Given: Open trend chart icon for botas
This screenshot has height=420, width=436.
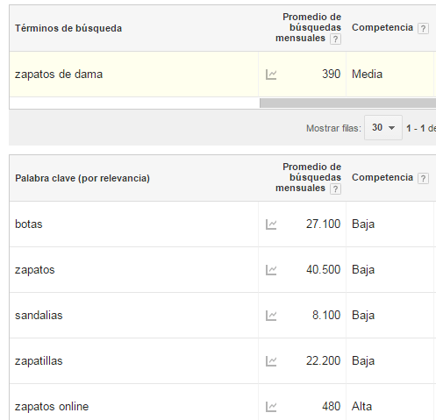Looking at the screenshot, I should coord(271,224).
